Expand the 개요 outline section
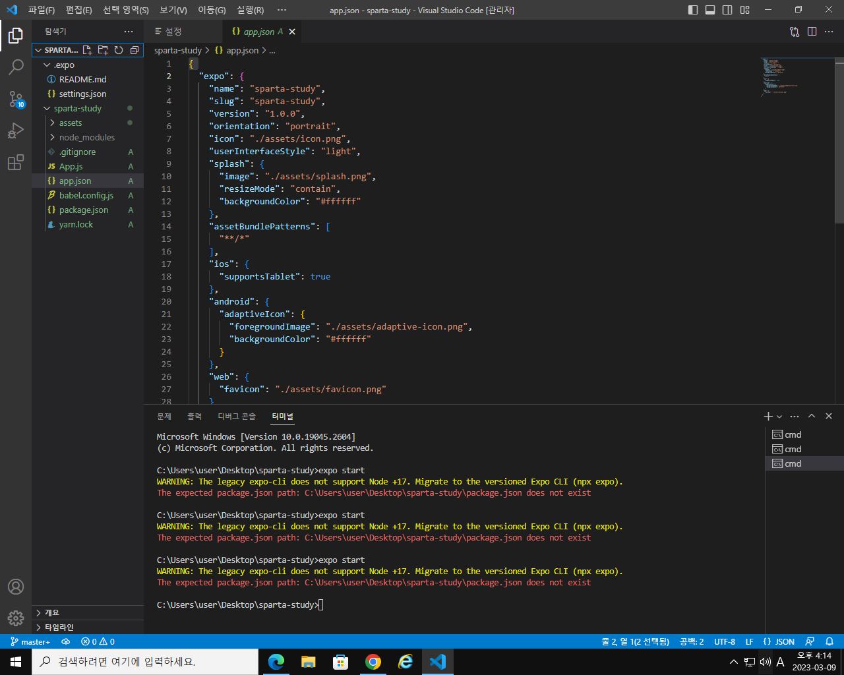 [x=88, y=612]
